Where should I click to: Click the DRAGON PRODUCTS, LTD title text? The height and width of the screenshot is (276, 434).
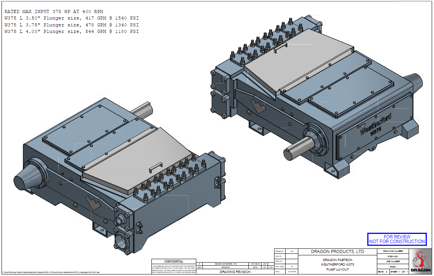(337, 252)
